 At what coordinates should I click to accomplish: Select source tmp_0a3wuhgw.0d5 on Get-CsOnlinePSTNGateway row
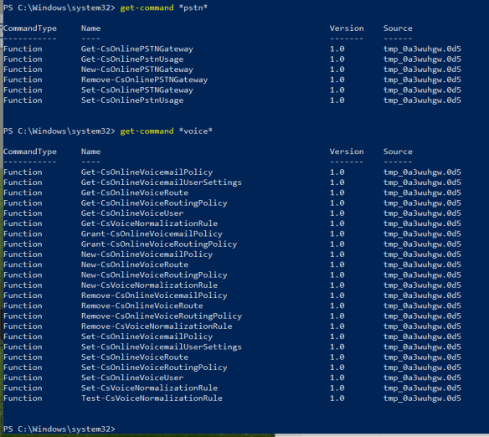point(422,49)
